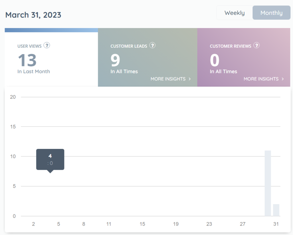Click the Customer Reviews help question-mark icon
The width and height of the screenshot is (293, 235).
257,45
